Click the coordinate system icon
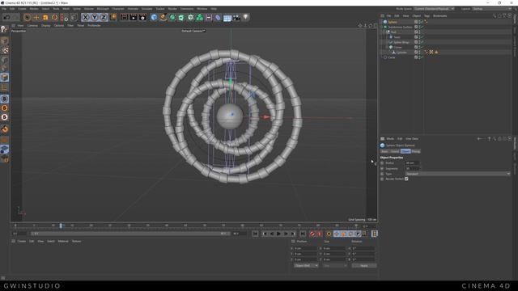Screen dimensions: 518x291 pyautogui.click(x=113, y=17)
